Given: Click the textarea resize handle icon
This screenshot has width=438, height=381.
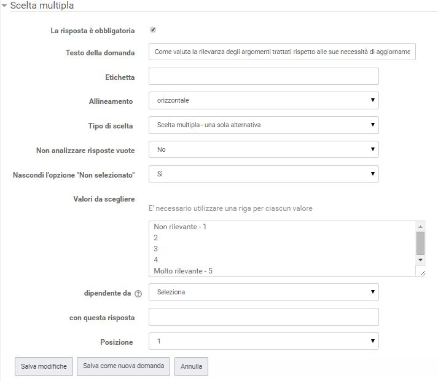Looking at the screenshot, I should (423, 273).
